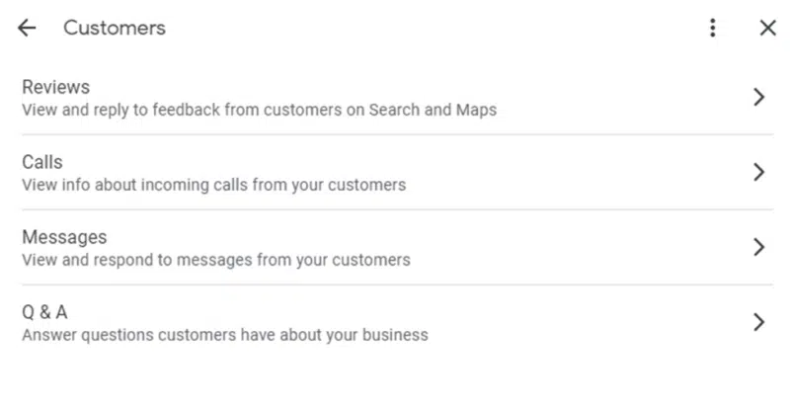The height and width of the screenshot is (404, 790).
Task: Expand Reviews using its chevron arrow
Action: pos(758,97)
